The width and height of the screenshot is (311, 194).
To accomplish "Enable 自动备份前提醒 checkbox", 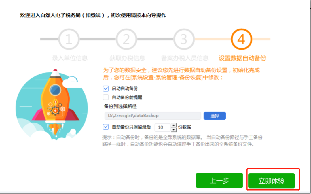I will pos(106,97).
